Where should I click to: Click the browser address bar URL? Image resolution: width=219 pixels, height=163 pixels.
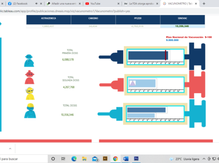click(x=65, y=11)
